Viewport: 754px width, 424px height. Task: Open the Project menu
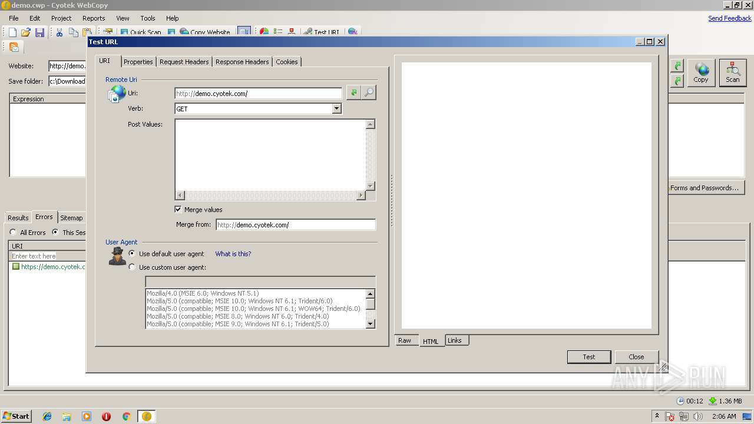coord(61,18)
